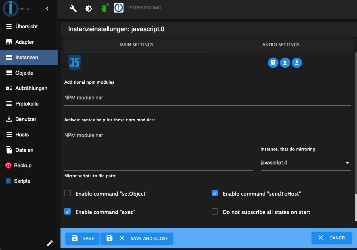This screenshot has height=250, width=357.
Task: Click the SAVE AND CLOSE button
Action: [x=137, y=238]
